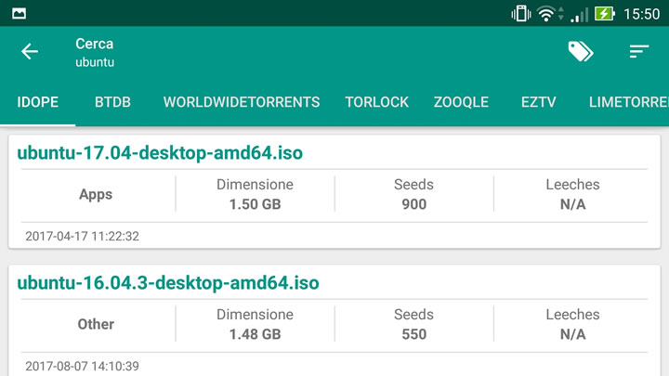
Task: Tap the 2017-08-07 14:10:39 date
Action: [83, 366]
